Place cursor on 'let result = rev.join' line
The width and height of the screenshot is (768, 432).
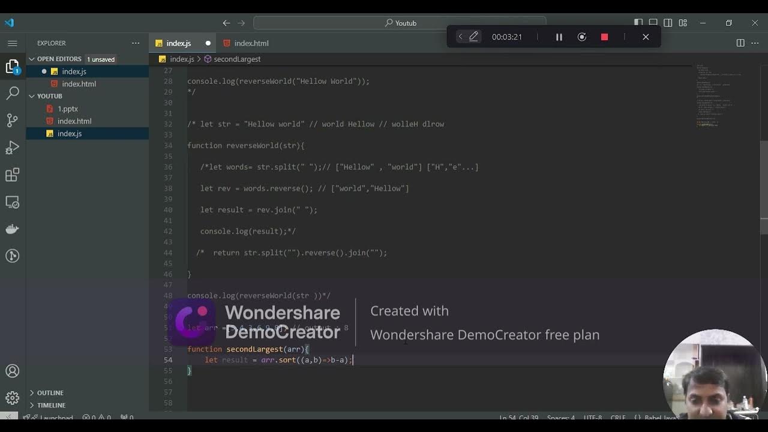259,210
